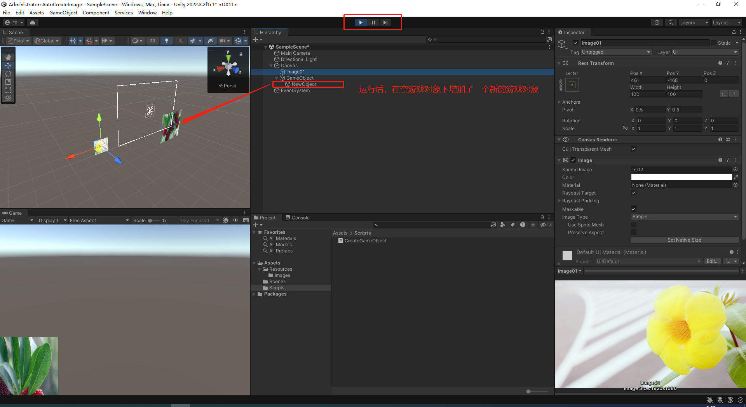Select the Rotate tool in Scene
The image size is (746, 407).
(x=8, y=74)
